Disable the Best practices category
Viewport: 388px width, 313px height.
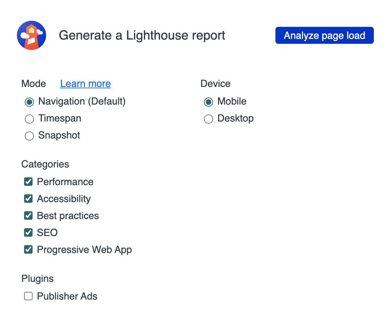pyautogui.click(x=28, y=215)
